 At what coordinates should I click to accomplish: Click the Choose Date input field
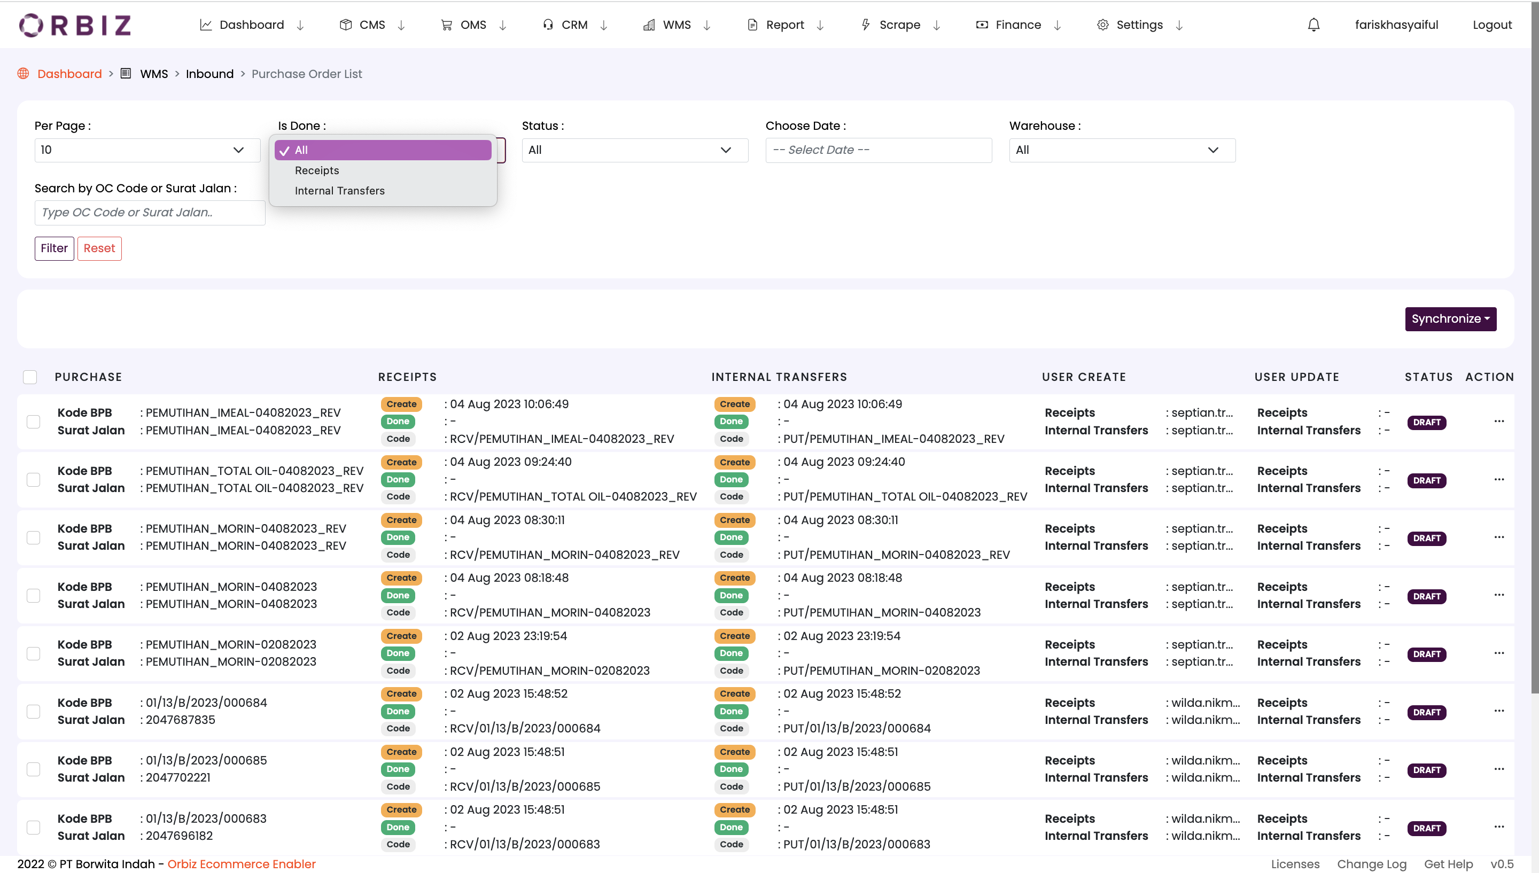(x=879, y=150)
